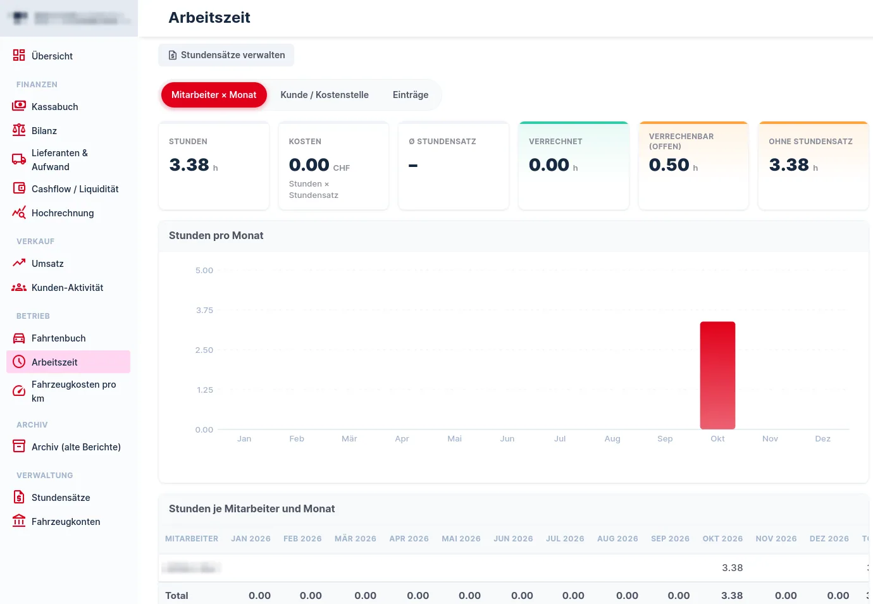873x604 pixels.
Task: Switch to the Kunde / Kostenstelle tab
Action: (x=325, y=95)
